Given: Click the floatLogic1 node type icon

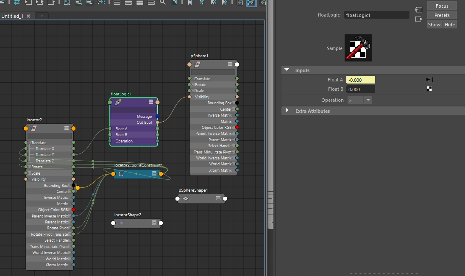Looking at the screenshot, I should coord(118,102).
